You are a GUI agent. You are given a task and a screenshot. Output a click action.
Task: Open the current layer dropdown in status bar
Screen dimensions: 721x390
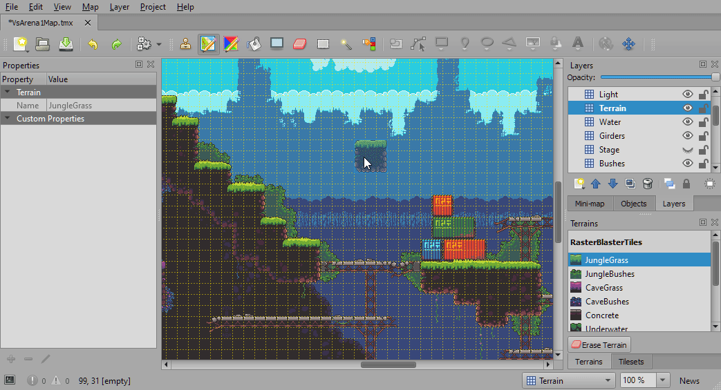[569, 380]
